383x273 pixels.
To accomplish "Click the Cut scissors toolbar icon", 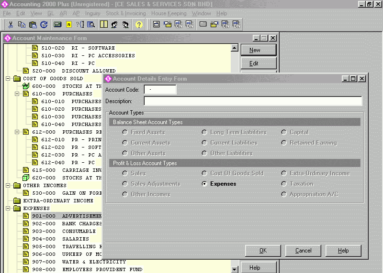I will [x=11, y=25].
